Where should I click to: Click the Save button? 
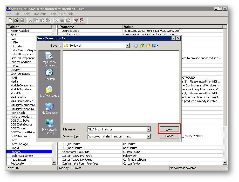pyautogui.click(x=169, y=129)
